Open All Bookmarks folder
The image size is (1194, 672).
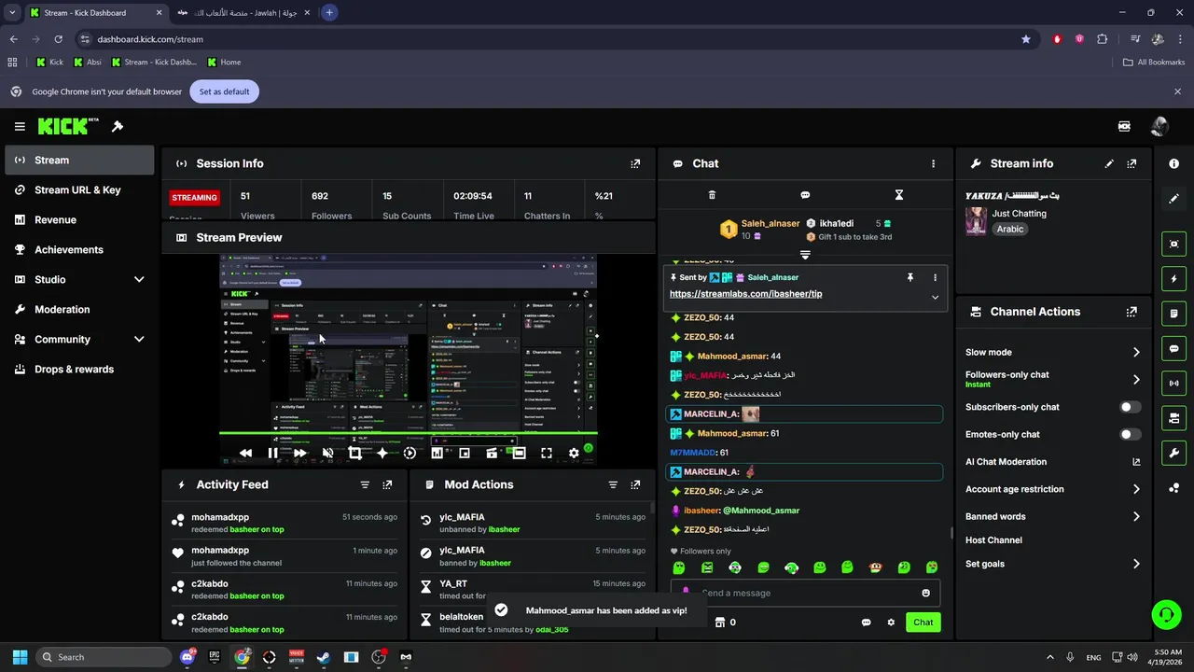[x=1154, y=63]
